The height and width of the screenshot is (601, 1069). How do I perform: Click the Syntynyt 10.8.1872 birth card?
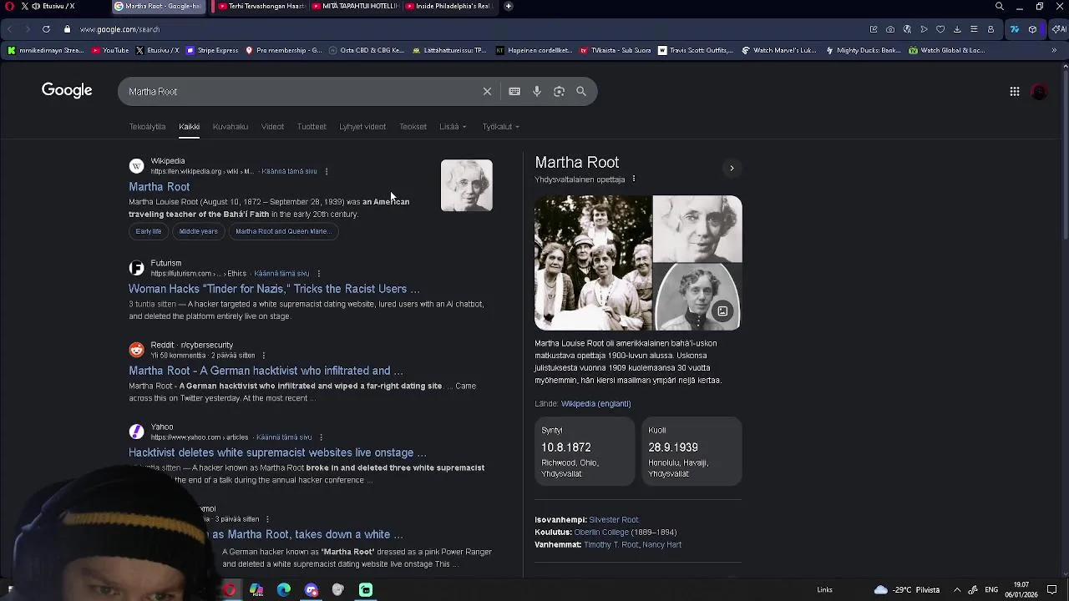[x=585, y=452]
